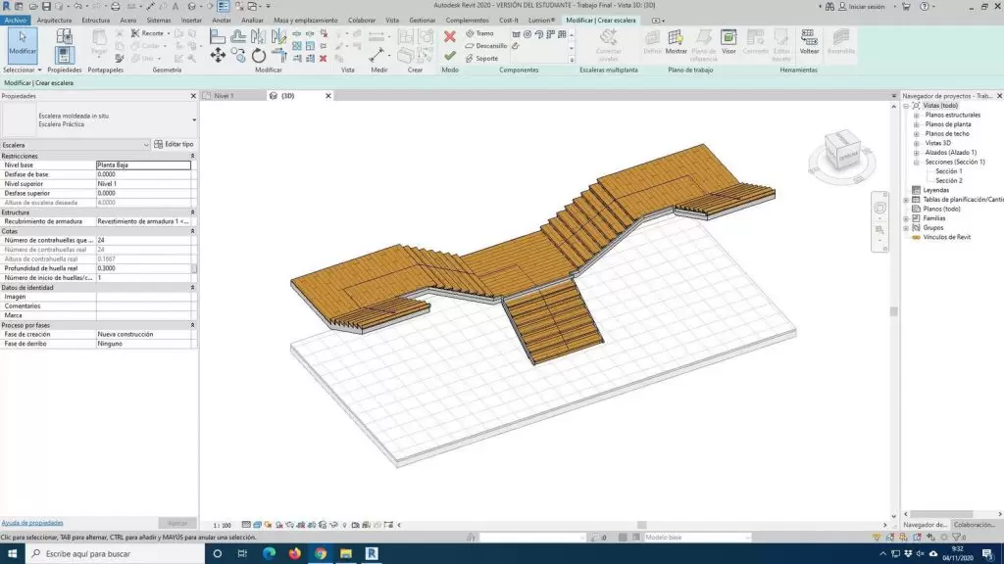Switch to the Nivel 1 view tab

(x=224, y=96)
